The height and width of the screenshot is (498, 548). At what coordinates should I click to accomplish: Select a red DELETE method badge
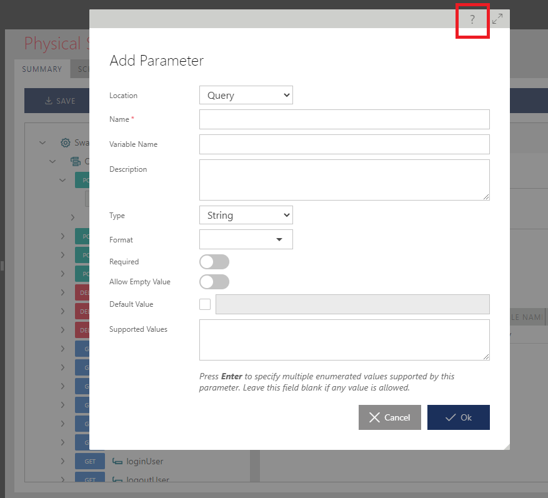tap(83, 292)
